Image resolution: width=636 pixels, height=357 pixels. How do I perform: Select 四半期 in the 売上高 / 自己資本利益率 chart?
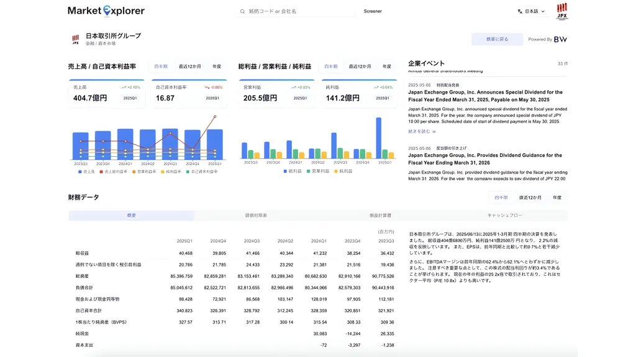point(161,66)
